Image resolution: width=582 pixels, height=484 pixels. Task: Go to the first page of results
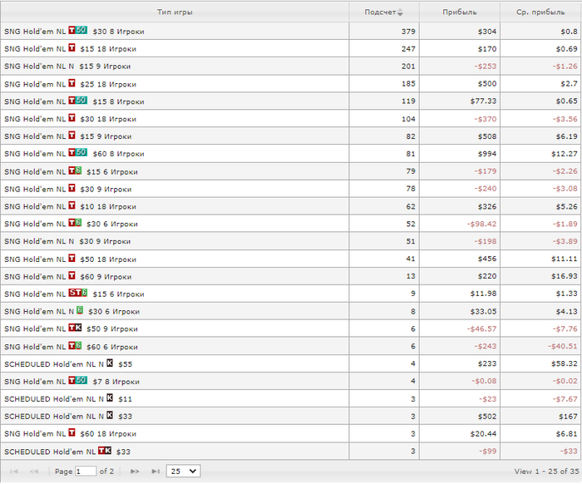coord(14,472)
